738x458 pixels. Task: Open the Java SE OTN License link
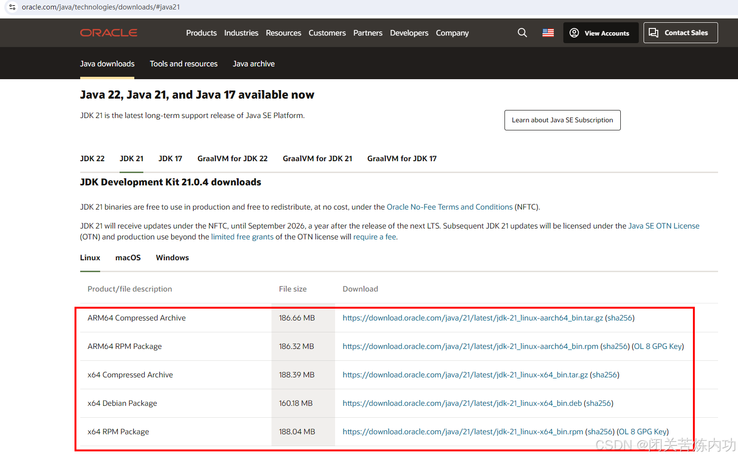[664, 226]
